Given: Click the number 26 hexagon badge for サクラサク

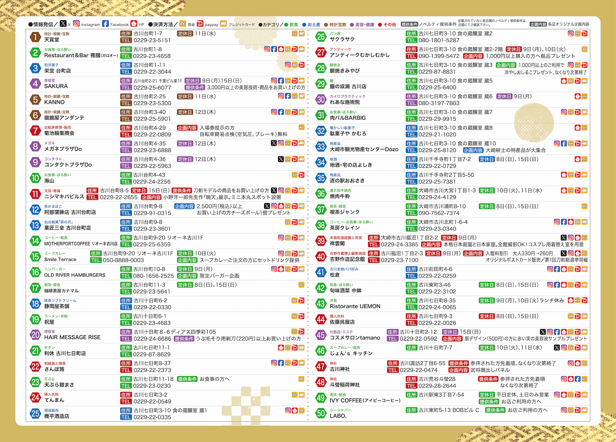Looking at the screenshot, I should pos(321,37).
